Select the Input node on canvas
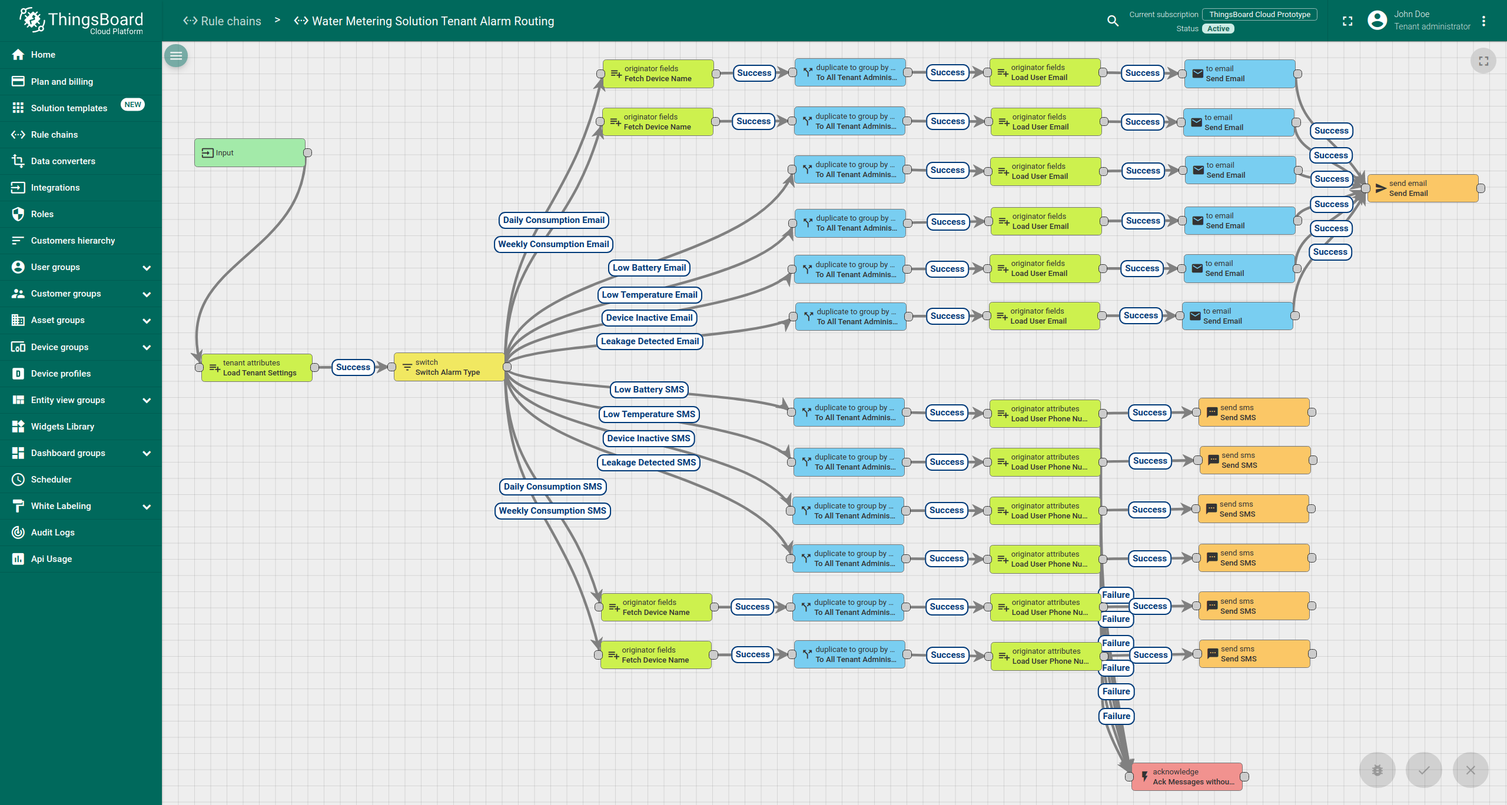This screenshot has width=1507, height=805. click(x=250, y=153)
